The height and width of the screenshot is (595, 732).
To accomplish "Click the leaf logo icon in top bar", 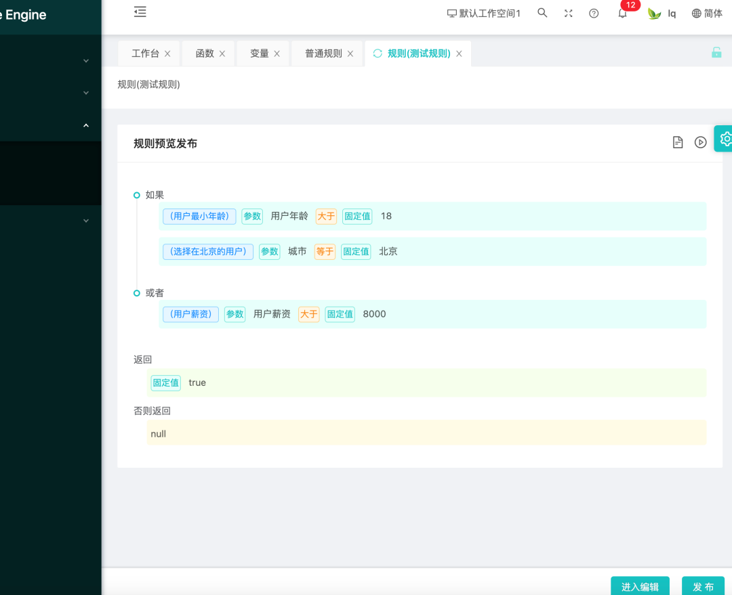I will pyautogui.click(x=653, y=13).
